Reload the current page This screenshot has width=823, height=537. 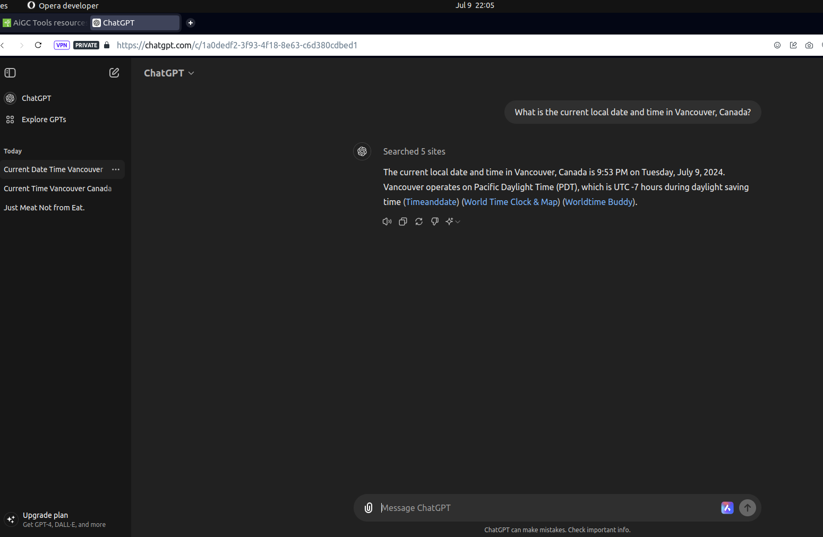(x=38, y=45)
